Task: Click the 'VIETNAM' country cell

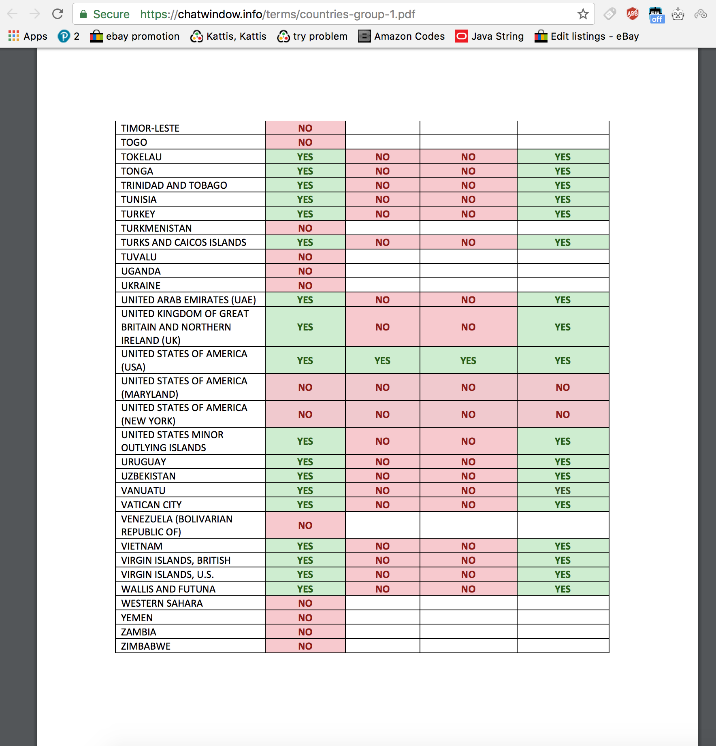Action: [x=190, y=546]
